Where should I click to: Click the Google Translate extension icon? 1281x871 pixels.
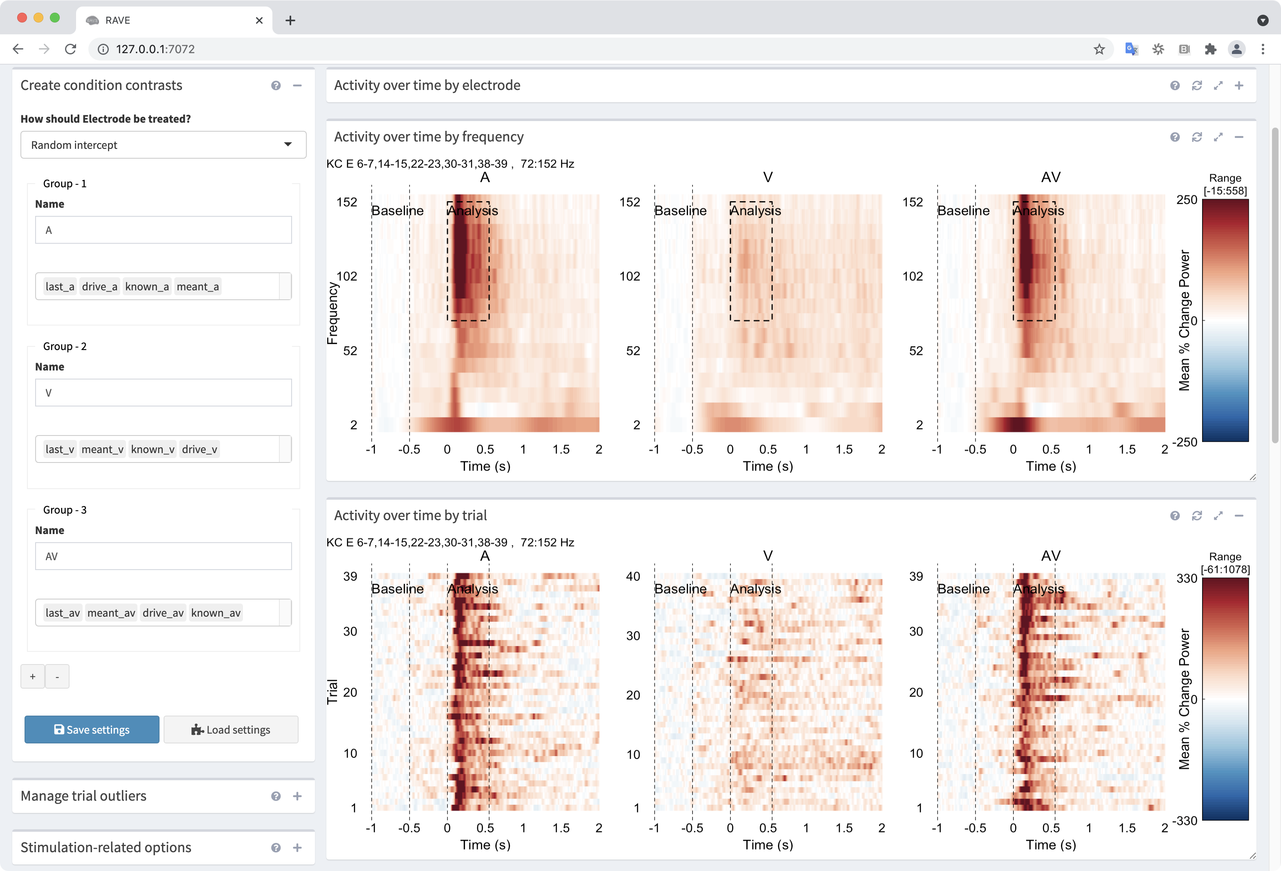1132,49
